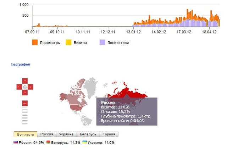
Task: Toggle the Посетители series in chart legend
Action: coord(103,43)
